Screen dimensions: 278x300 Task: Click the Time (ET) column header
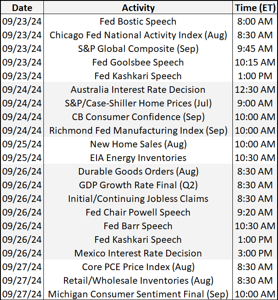point(255,8)
